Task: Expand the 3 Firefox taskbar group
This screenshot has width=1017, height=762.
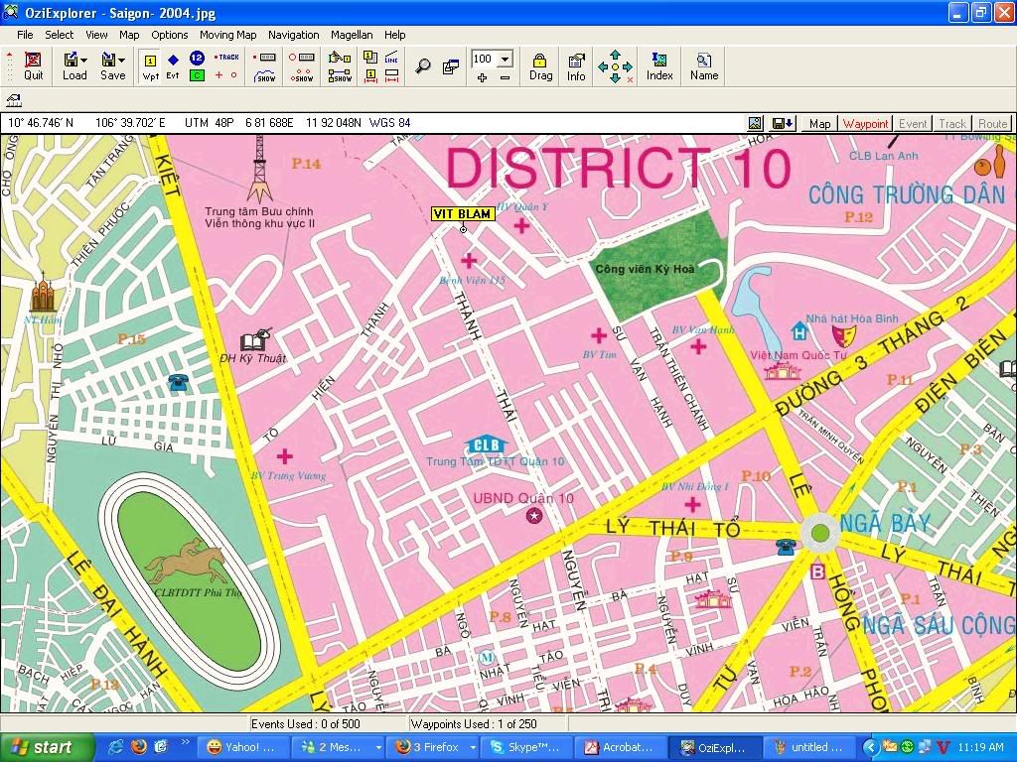Action: 472,748
